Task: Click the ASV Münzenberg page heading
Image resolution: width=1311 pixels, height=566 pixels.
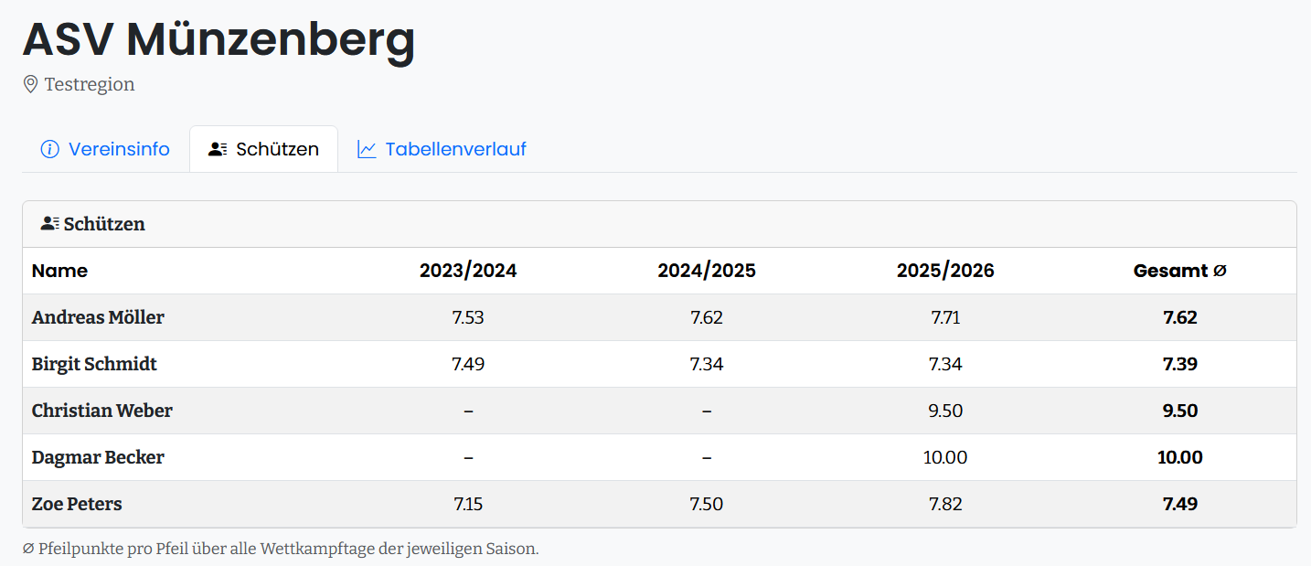Action: click(218, 39)
